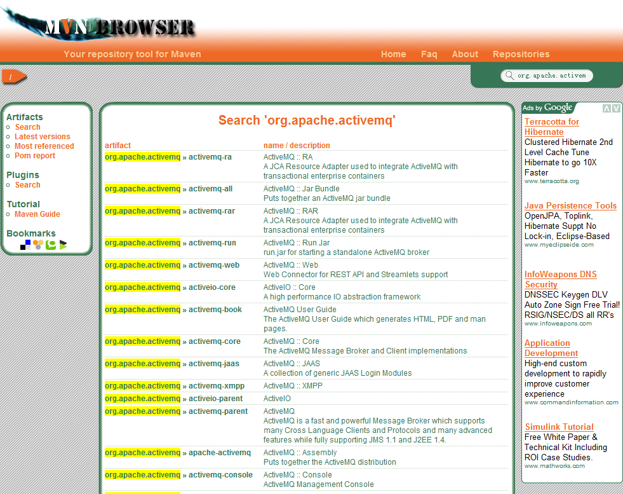This screenshot has width=623, height=494.
Task: Open the About menu item
Action: click(x=465, y=54)
